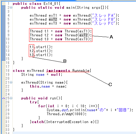The width and height of the screenshot is (136, 134).
Task: Click 'InterruptedException' on line 31
Action: (x=67, y=122)
